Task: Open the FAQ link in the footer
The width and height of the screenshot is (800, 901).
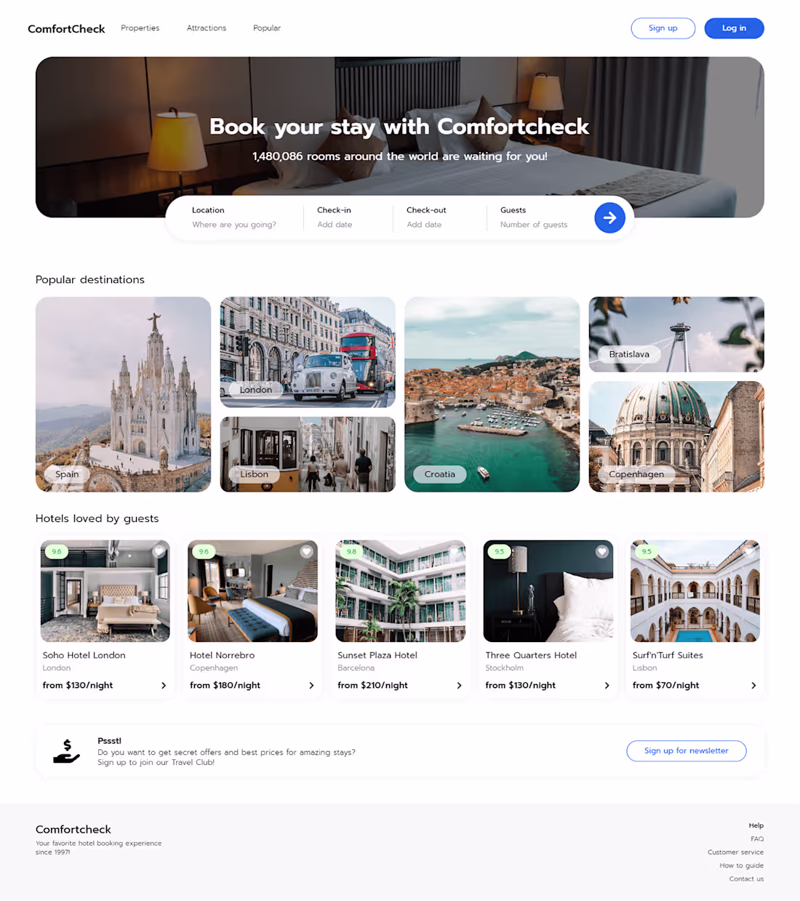Action: tap(756, 838)
